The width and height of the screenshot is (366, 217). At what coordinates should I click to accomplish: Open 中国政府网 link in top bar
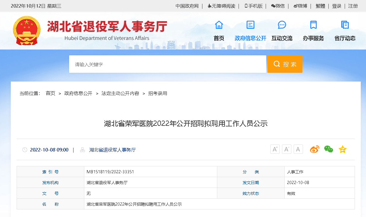pyautogui.click(x=187, y=6)
